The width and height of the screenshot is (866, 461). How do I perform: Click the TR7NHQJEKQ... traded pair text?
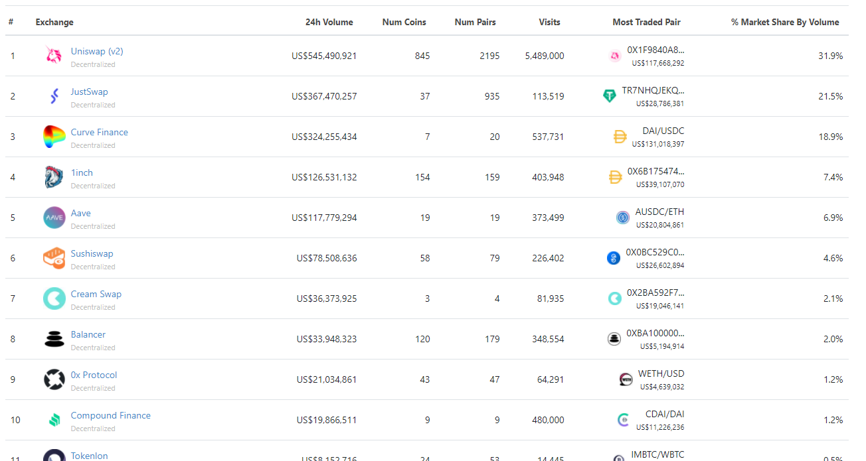(x=653, y=90)
